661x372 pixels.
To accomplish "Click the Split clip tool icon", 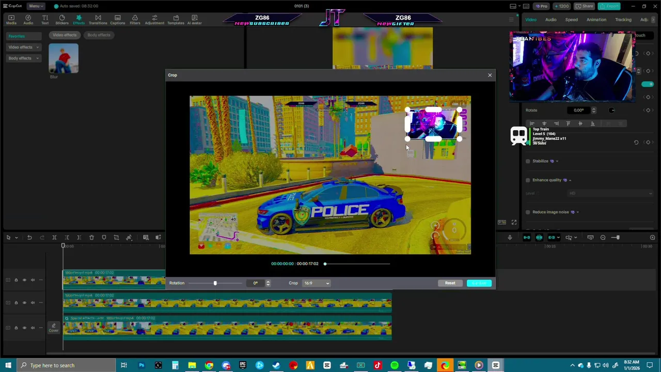I will pos(54,237).
